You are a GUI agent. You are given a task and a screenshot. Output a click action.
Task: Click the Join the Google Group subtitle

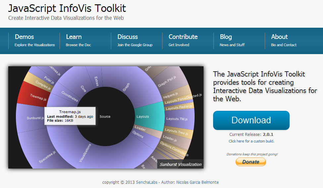click(135, 45)
